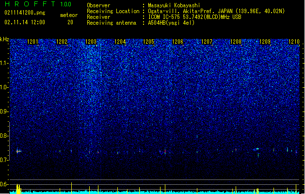305x194 pixels.
Task: Click the meteor count value 20
Action: (70, 22)
